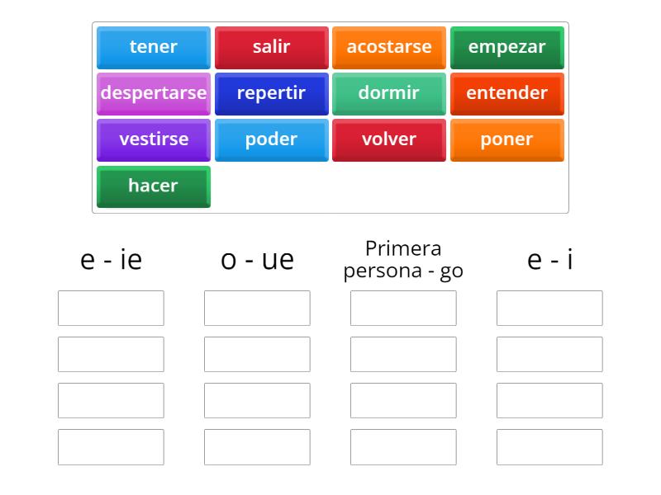This screenshot has height=495, width=661.
Task: Click the 'empezar' tile
Action: pyautogui.click(x=507, y=47)
